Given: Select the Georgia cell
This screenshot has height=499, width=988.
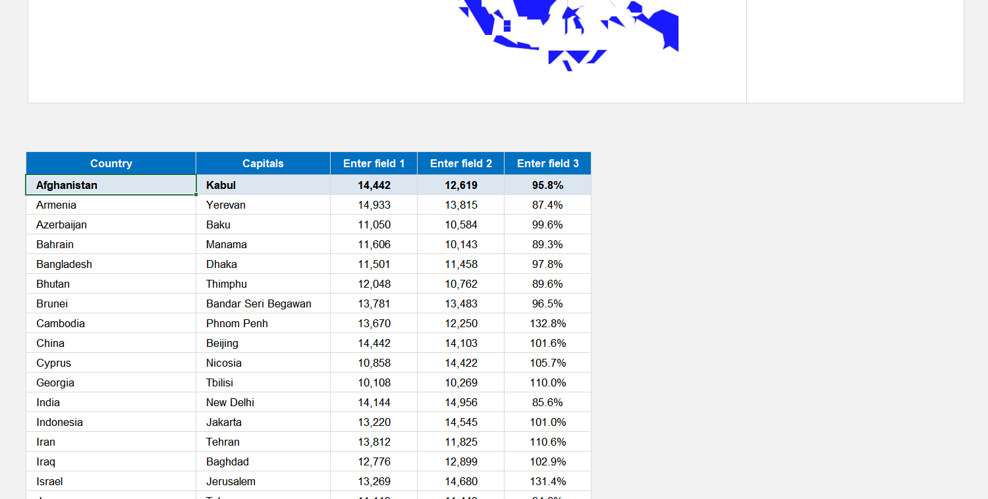Looking at the screenshot, I should pos(111,382).
